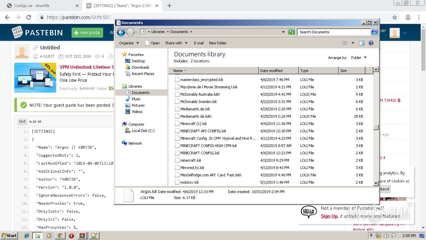Select the Music library
The width and height of the screenshot is (426, 240).
tap(136, 99)
